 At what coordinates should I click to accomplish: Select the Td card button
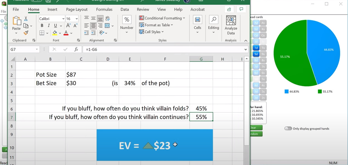[256, 48]
